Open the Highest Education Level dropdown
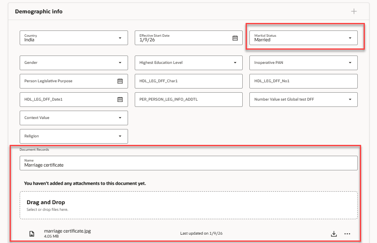 pyautogui.click(x=236, y=63)
